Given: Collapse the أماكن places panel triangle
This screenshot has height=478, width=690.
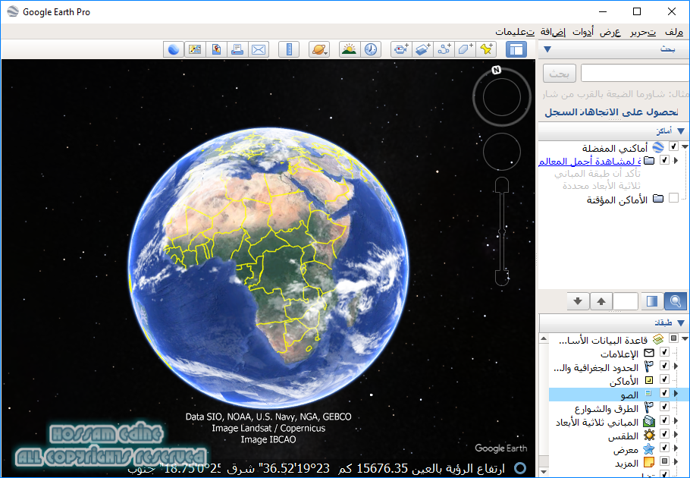Looking at the screenshot, I should [x=681, y=131].
